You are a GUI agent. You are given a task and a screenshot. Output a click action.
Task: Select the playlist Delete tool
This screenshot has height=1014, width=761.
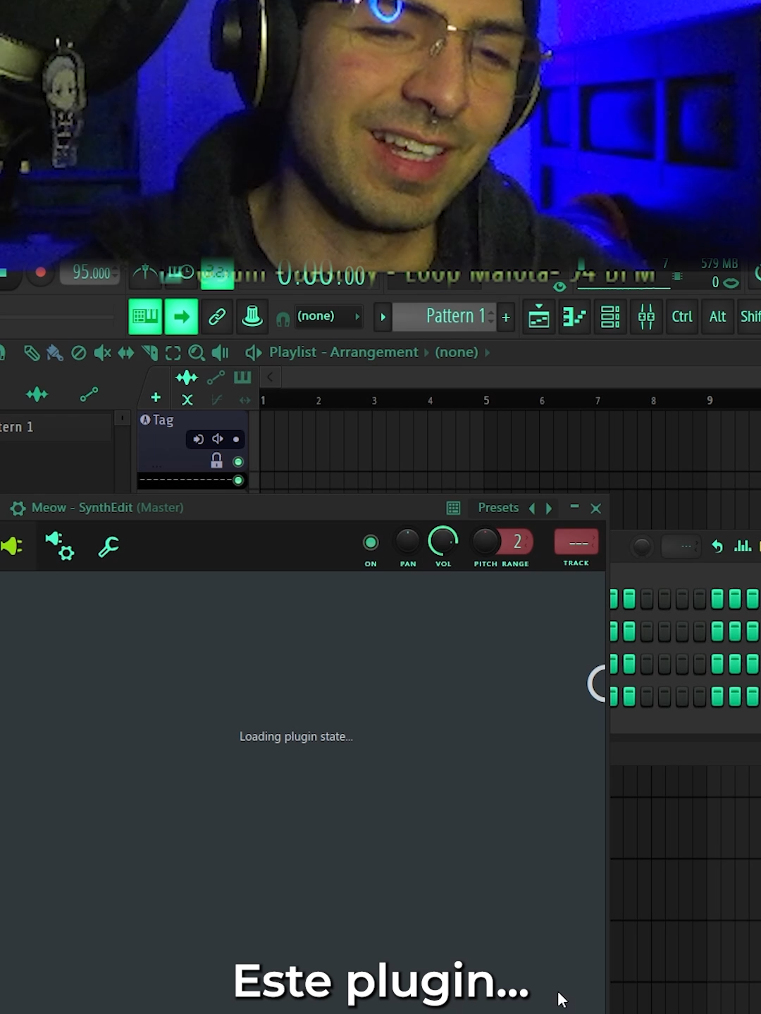[x=79, y=353]
